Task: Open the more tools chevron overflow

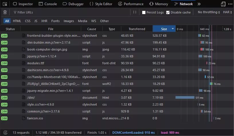Action: (199, 4)
